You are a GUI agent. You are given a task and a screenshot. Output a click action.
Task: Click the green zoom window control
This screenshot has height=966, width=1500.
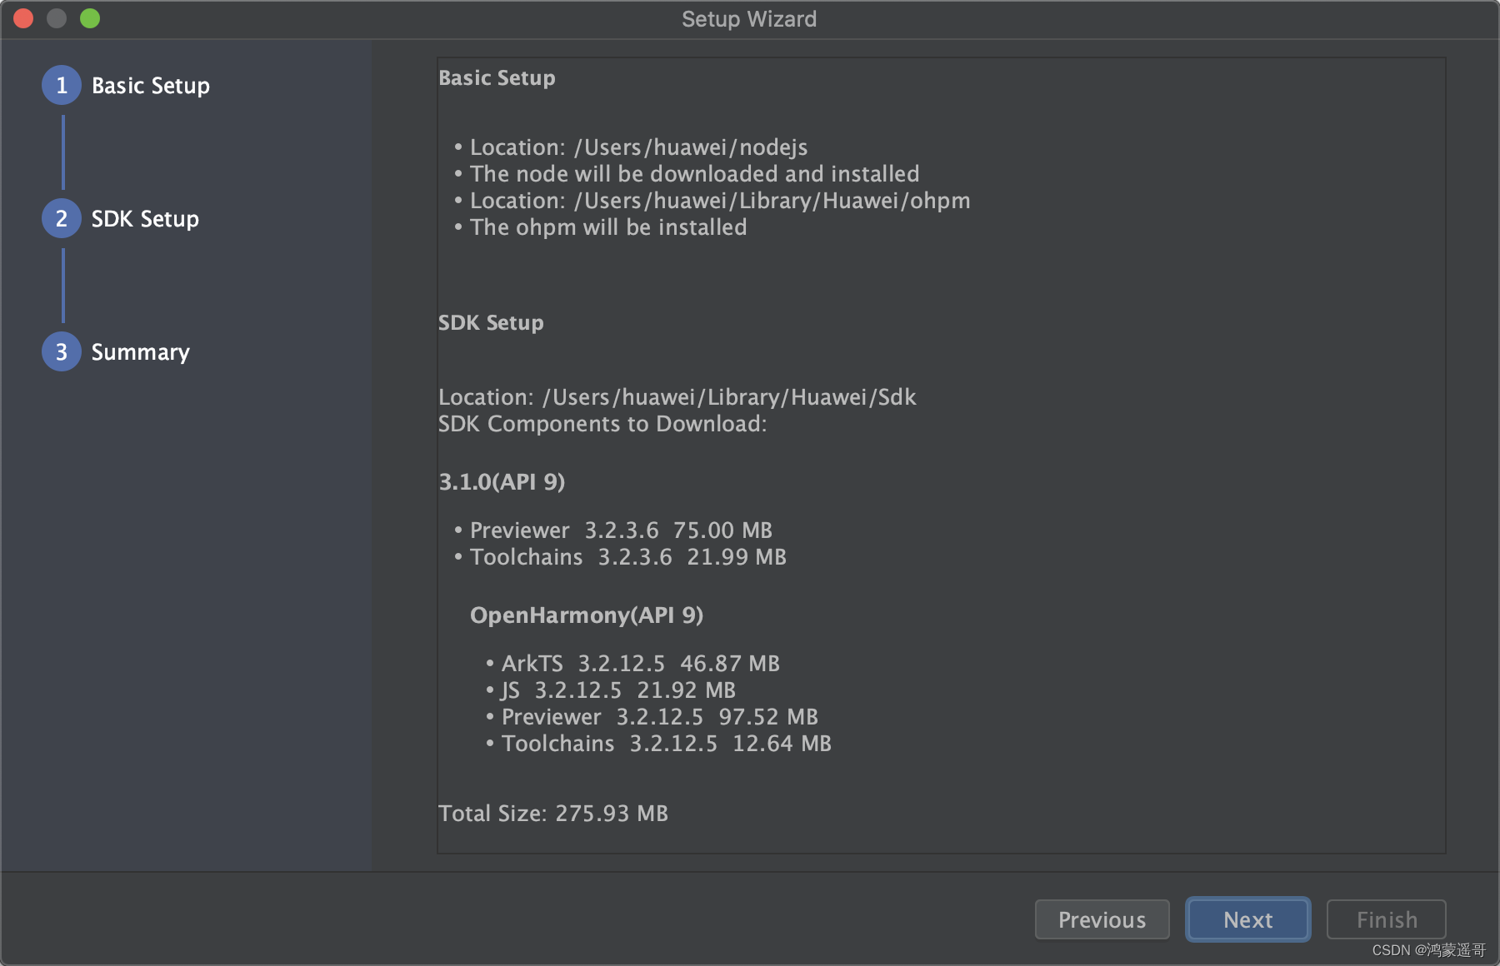(x=90, y=18)
